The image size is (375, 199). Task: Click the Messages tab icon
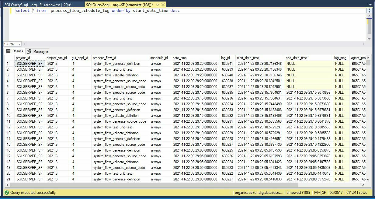[x=30, y=51]
